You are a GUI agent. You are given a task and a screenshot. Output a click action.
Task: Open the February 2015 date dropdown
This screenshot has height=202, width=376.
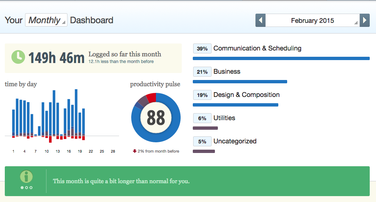pyautogui.click(x=312, y=20)
